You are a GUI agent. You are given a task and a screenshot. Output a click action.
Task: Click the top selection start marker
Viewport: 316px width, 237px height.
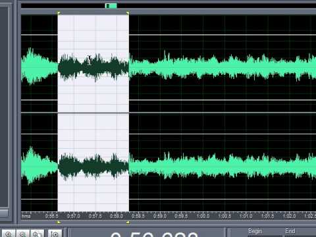pos(59,13)
